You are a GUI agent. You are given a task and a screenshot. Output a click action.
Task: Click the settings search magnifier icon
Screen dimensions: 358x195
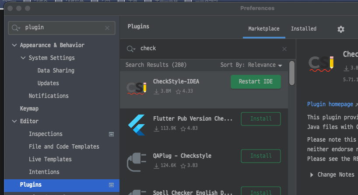click(x=16, y=28)
